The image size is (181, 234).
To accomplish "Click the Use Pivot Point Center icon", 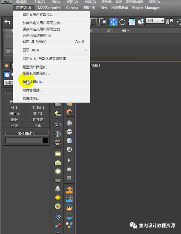I will [169, 22].
